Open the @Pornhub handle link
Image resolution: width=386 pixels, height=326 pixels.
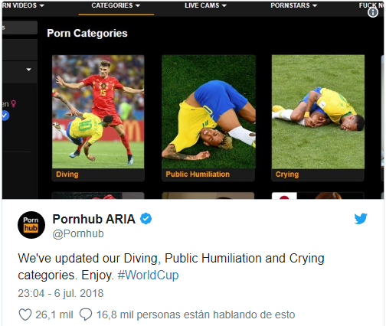78,233
